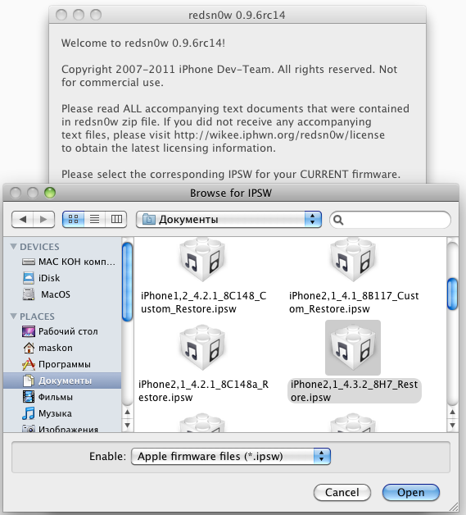Select the Документы sidebar folder icon
Viewport: 466px width, 515px height.
(29, 381)
